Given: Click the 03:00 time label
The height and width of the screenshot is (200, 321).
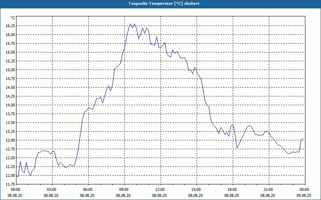Looking at the screenshot, I should coord(53,190).
